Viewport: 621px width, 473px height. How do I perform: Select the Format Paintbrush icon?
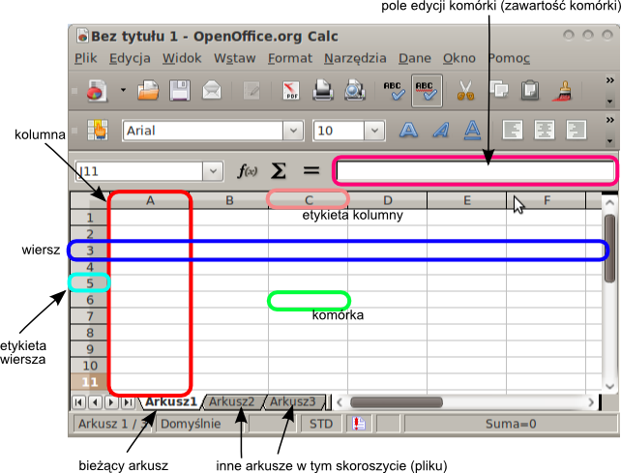[562, 90]
